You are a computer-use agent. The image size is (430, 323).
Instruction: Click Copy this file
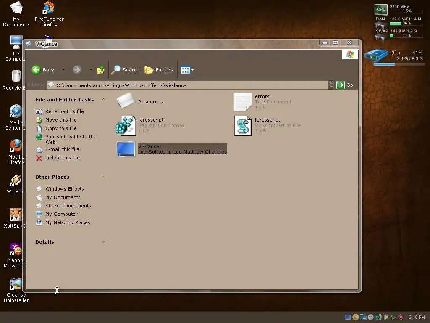pos(61,128)
